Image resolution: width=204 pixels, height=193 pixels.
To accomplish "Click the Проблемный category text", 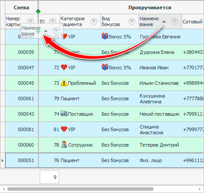I will [82, 83].
